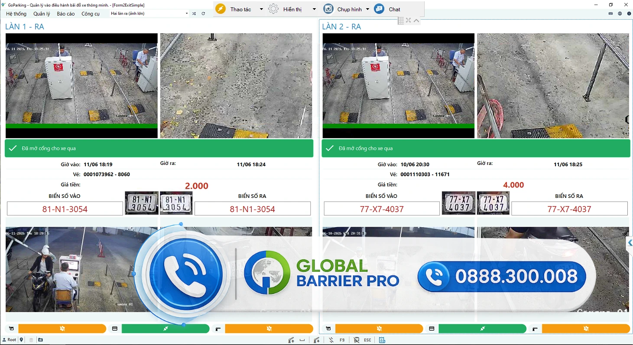
Task: Click the keyboard icon in the top right
Action: pos(611,13)
